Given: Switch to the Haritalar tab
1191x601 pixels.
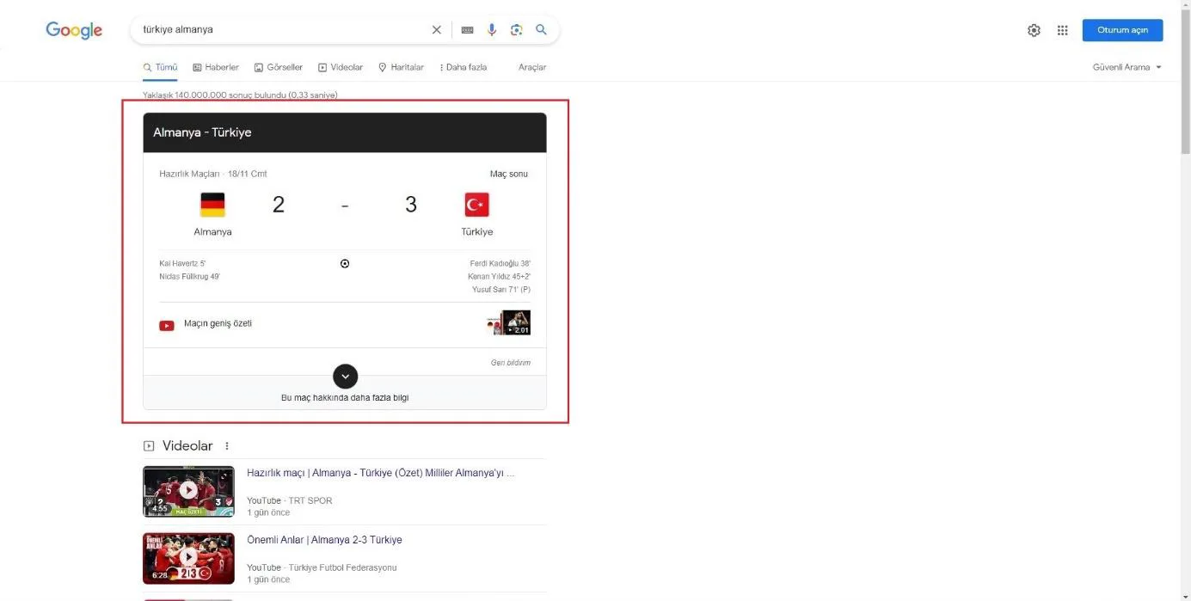Looking at the screenshot, I should click(401, 67).
